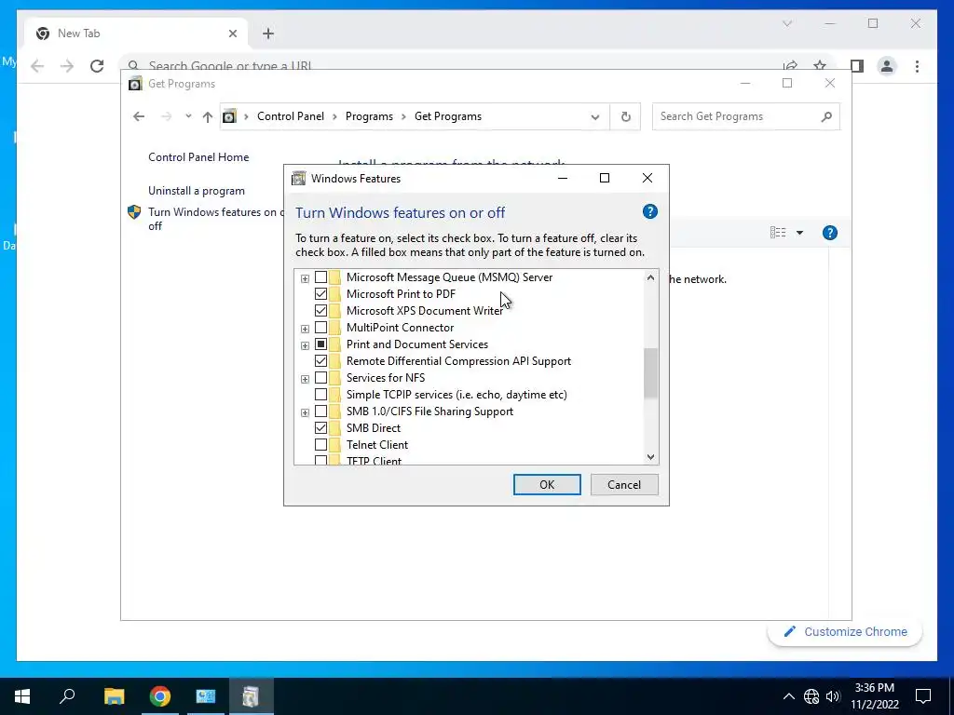Expand Print and Document Services node
This screenshot has height=715, width=954.
point(305,345)
